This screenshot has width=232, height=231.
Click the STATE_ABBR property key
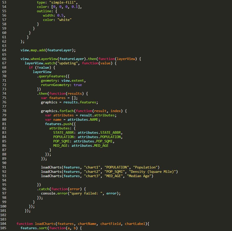click(64, 133)
